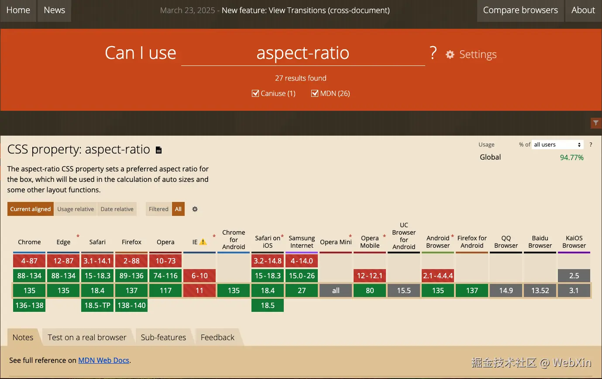Click the UC Browser for Android header
The height and width of the screenshot is (379, 602).
coord(404,236)
